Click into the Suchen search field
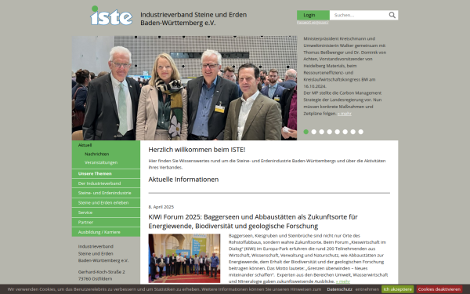470x294 pixels. coord(359,15)
